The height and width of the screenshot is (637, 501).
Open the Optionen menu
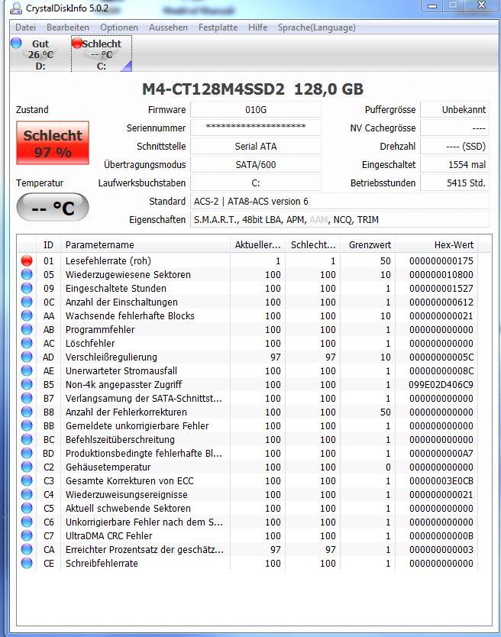pos(119,27)
